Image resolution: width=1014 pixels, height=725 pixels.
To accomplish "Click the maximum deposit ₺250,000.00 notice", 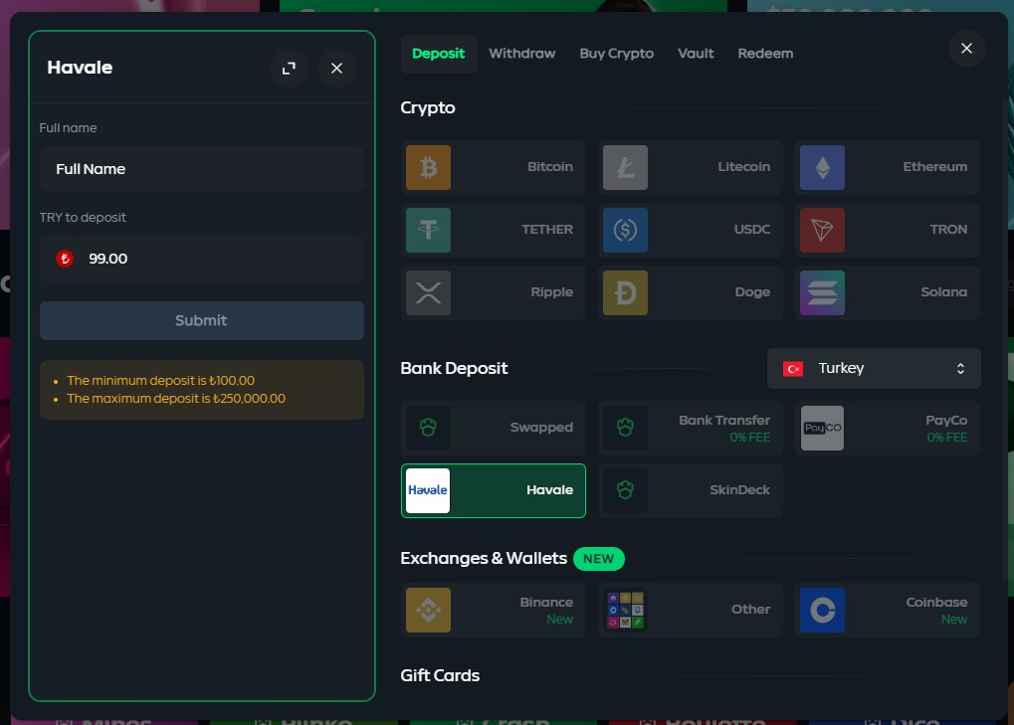I will (x=176, y=399).
